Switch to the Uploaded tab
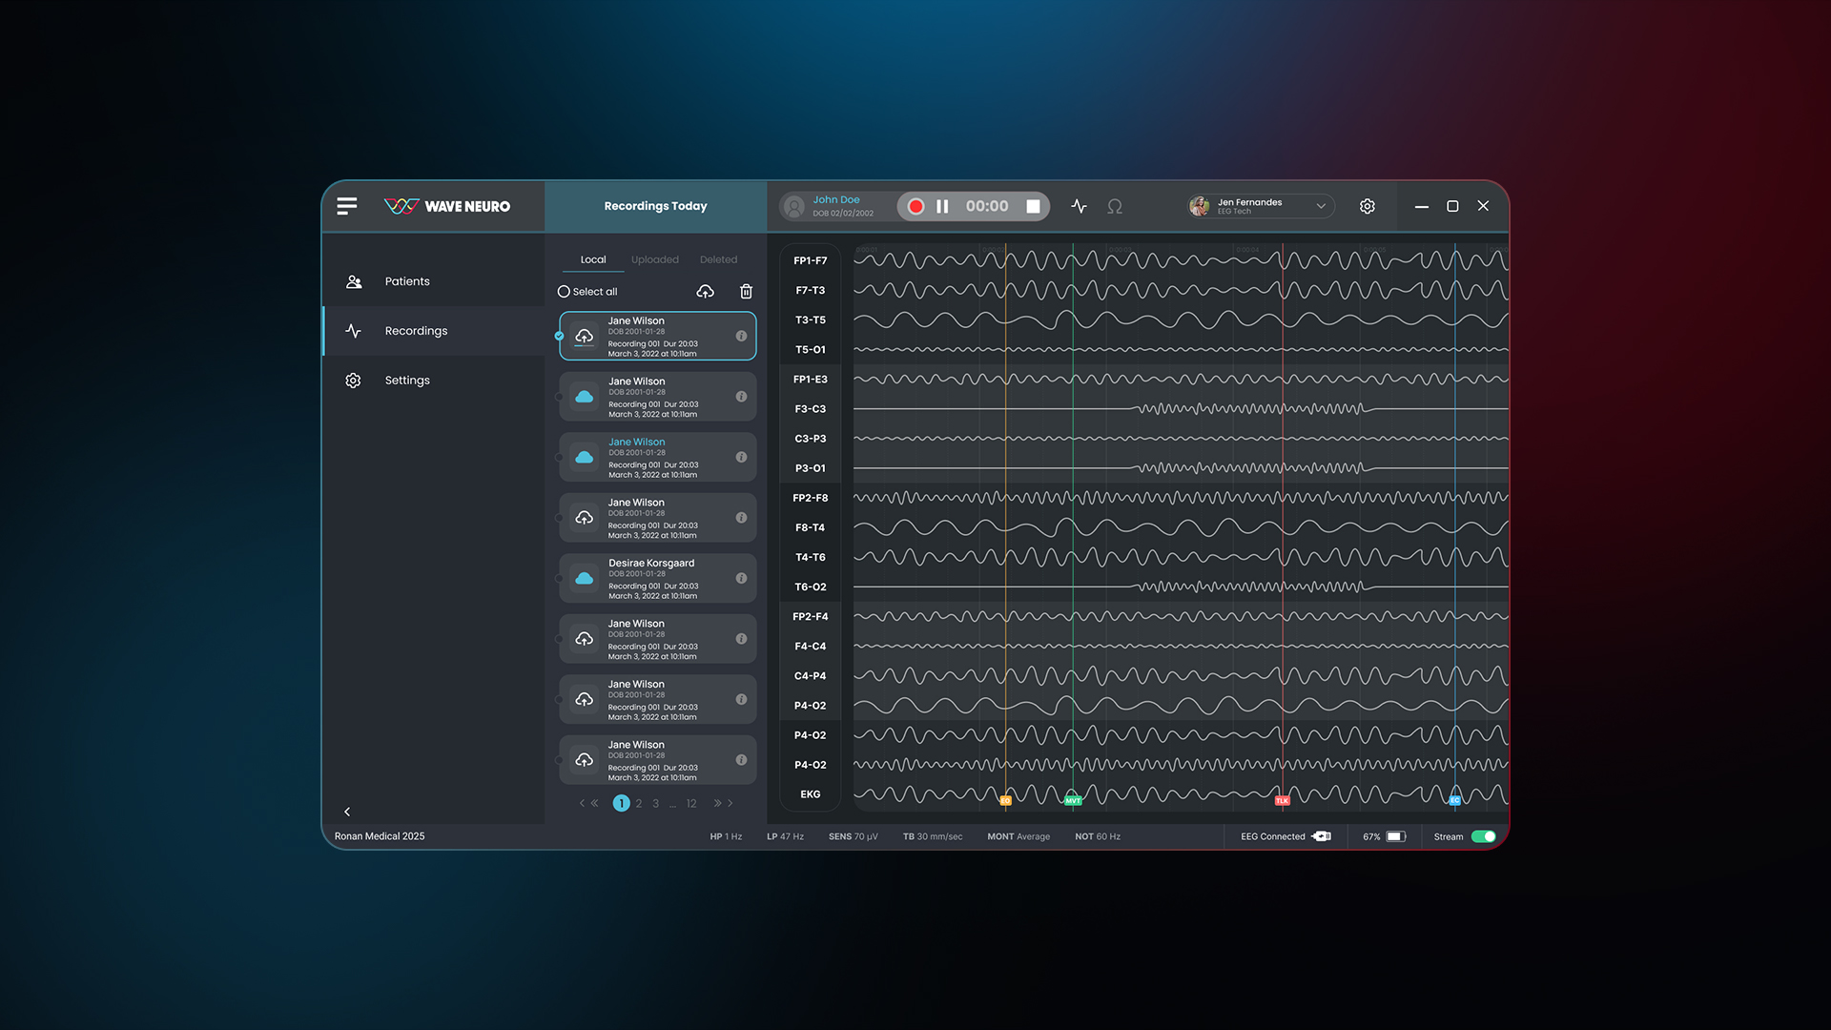The height and width of the screenshot is (1030, 1831). click(655, 259)
